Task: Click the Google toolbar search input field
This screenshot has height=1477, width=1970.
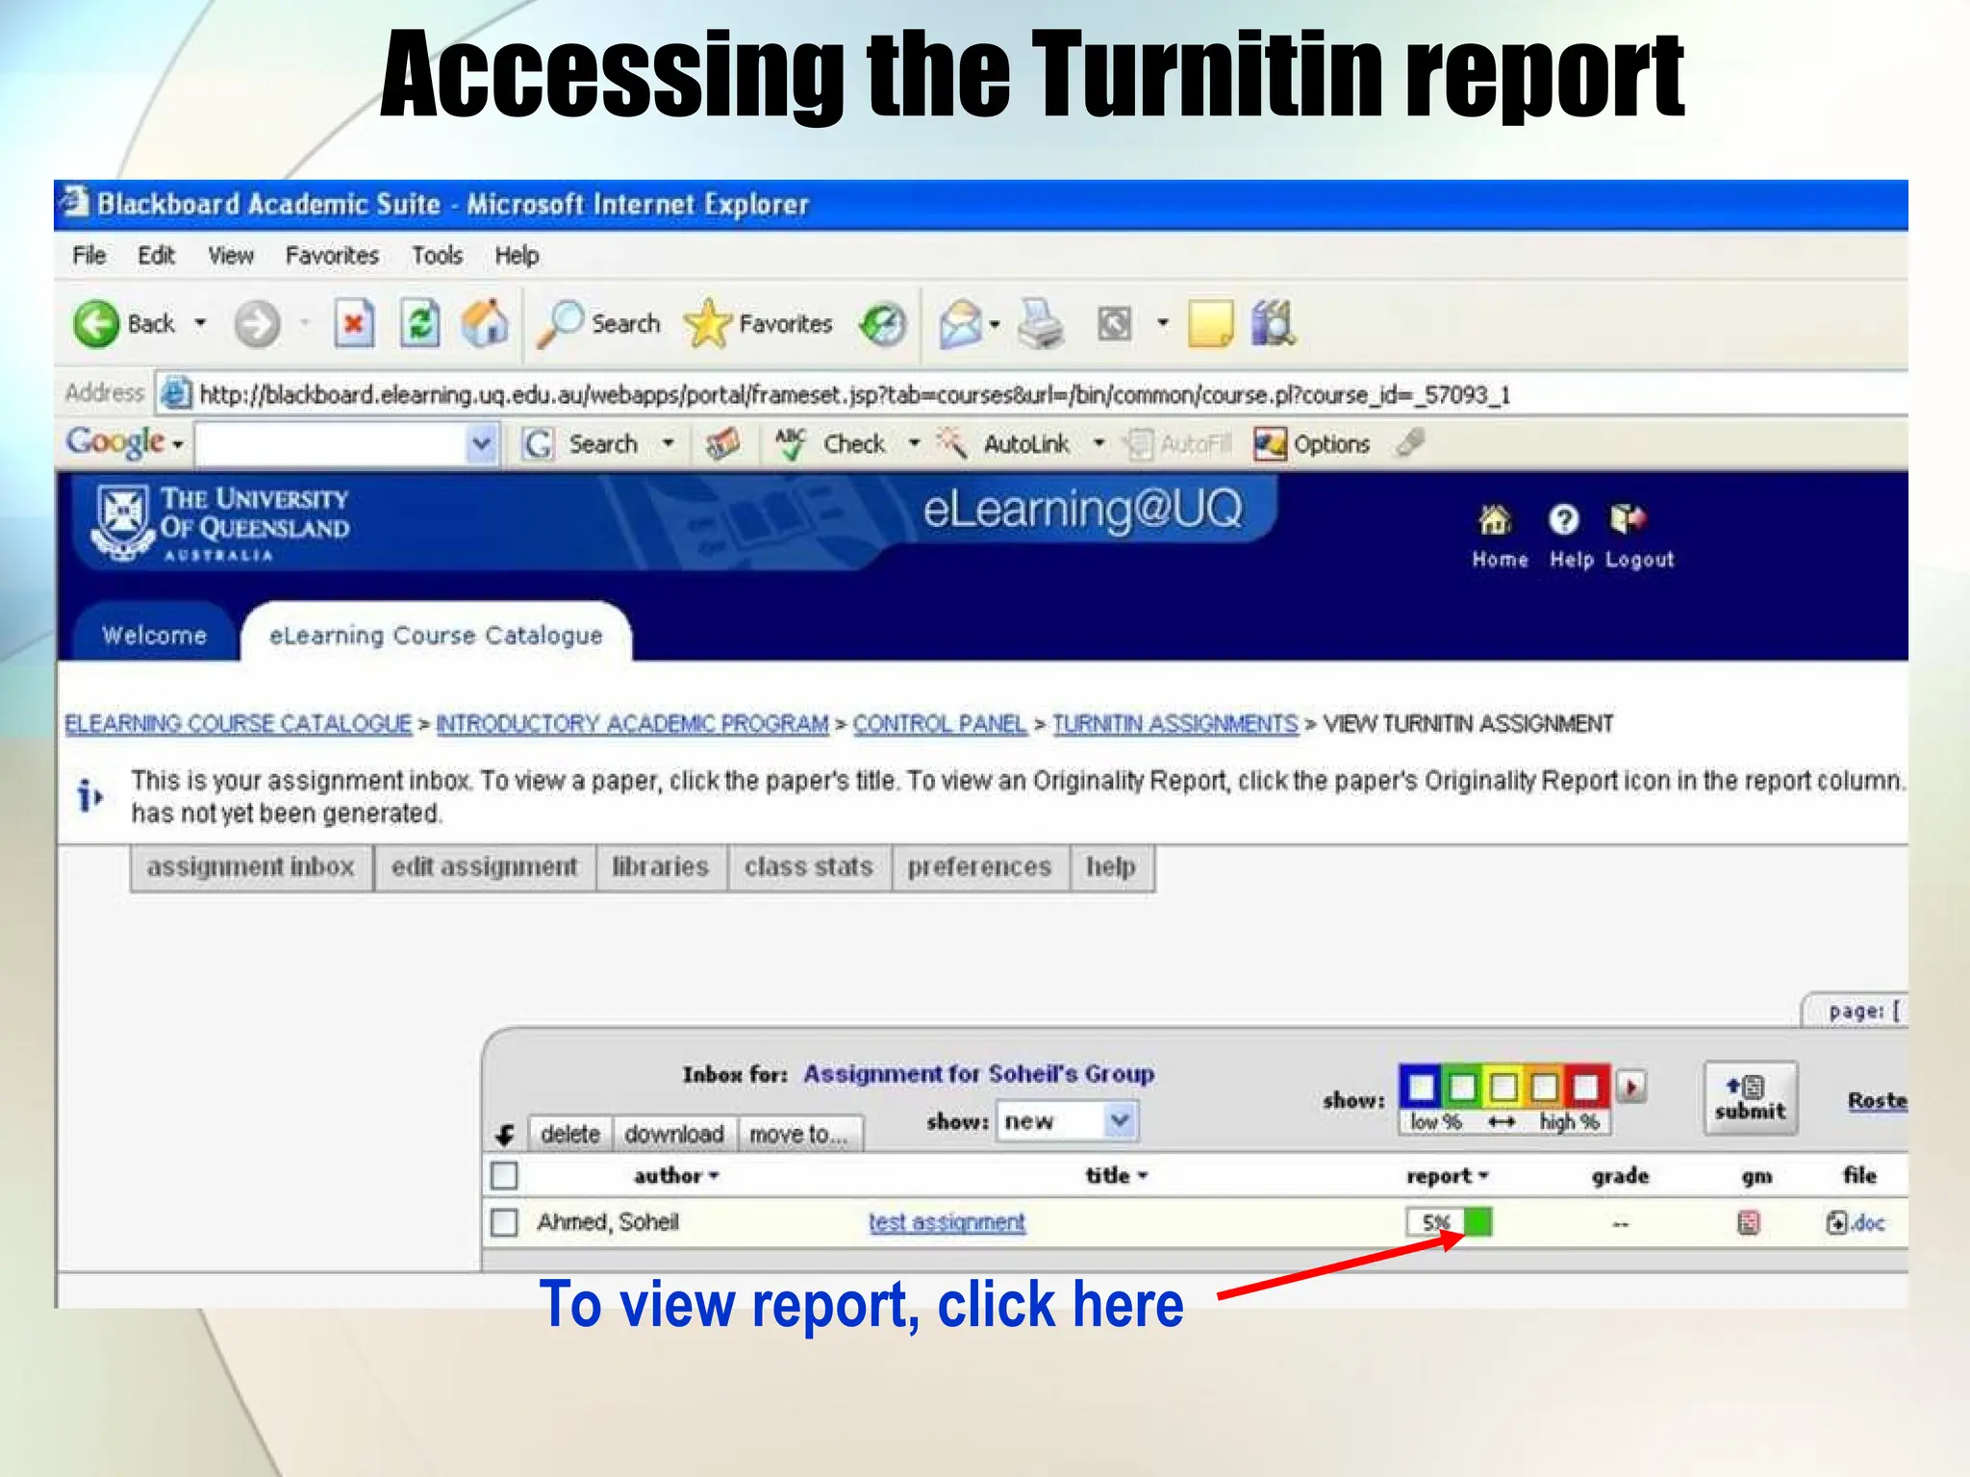Action: [332, 444]
